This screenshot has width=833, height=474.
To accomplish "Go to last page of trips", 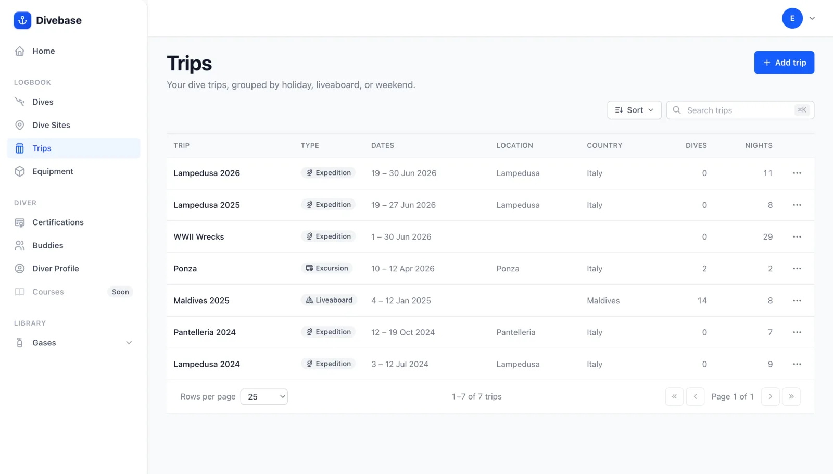I will (791, 396).
